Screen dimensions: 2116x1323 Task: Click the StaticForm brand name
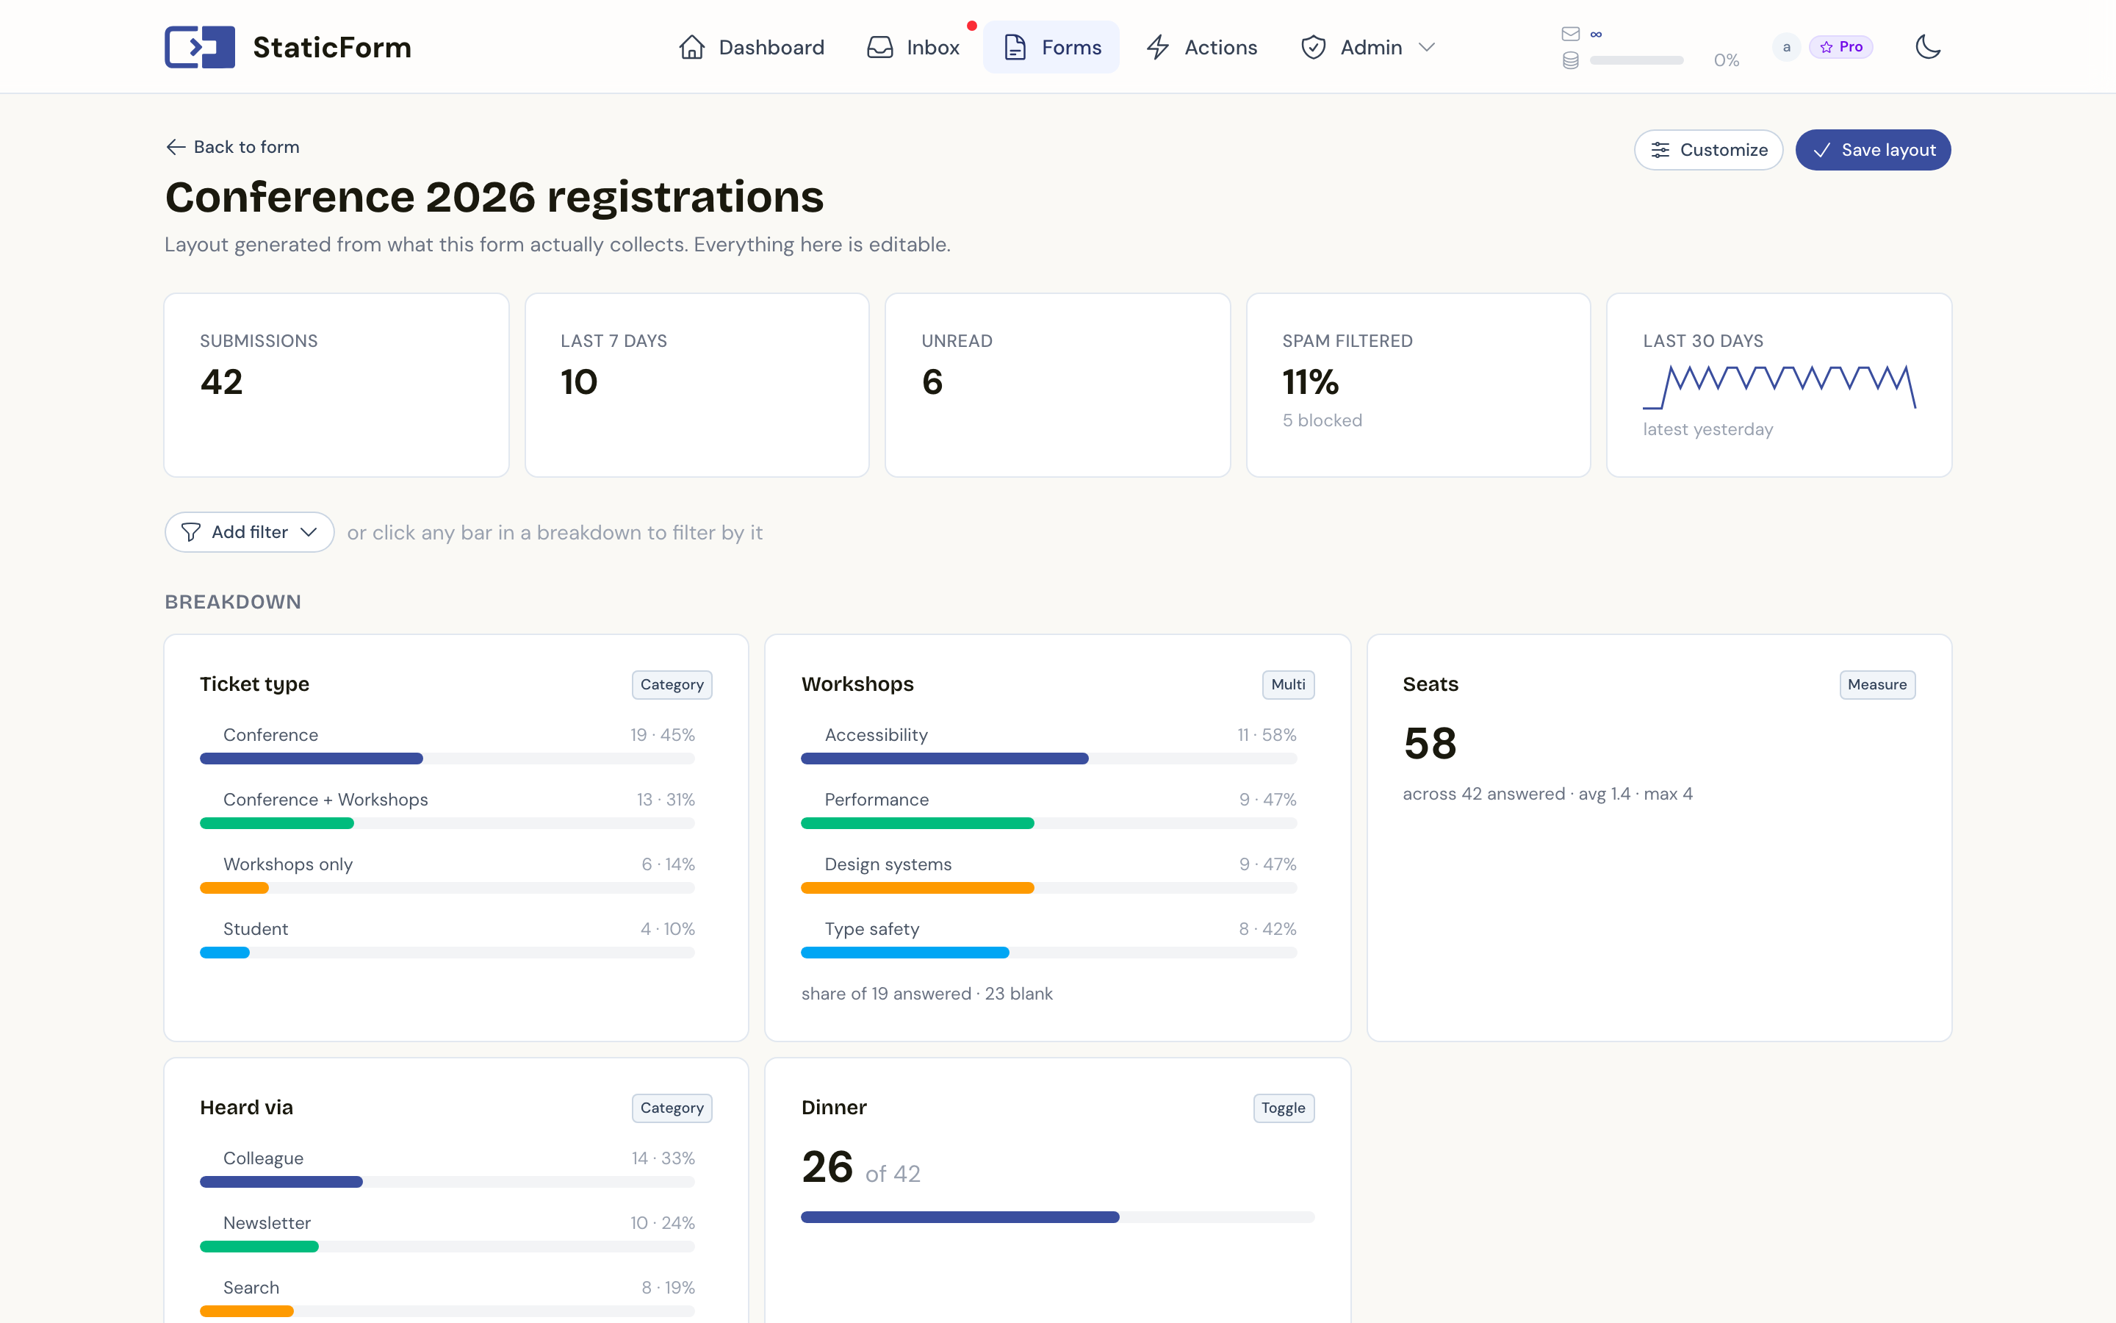pyautogui.click(x=332, y=47)
